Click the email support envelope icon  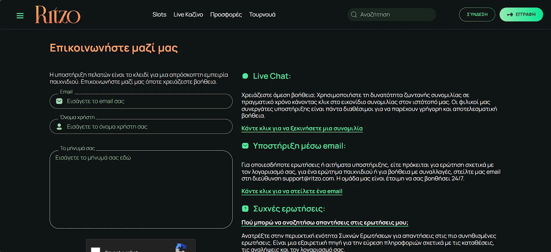(245, 146)
